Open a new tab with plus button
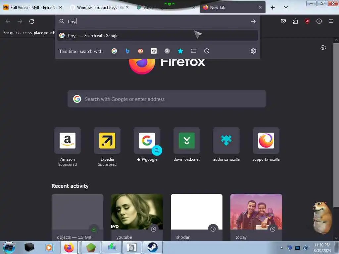 [x=273, y=8]
